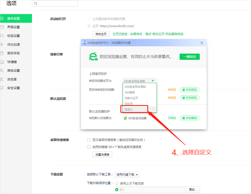Open 优化加速 in the sidebar

pyautogui.click(x=16, y=44)
